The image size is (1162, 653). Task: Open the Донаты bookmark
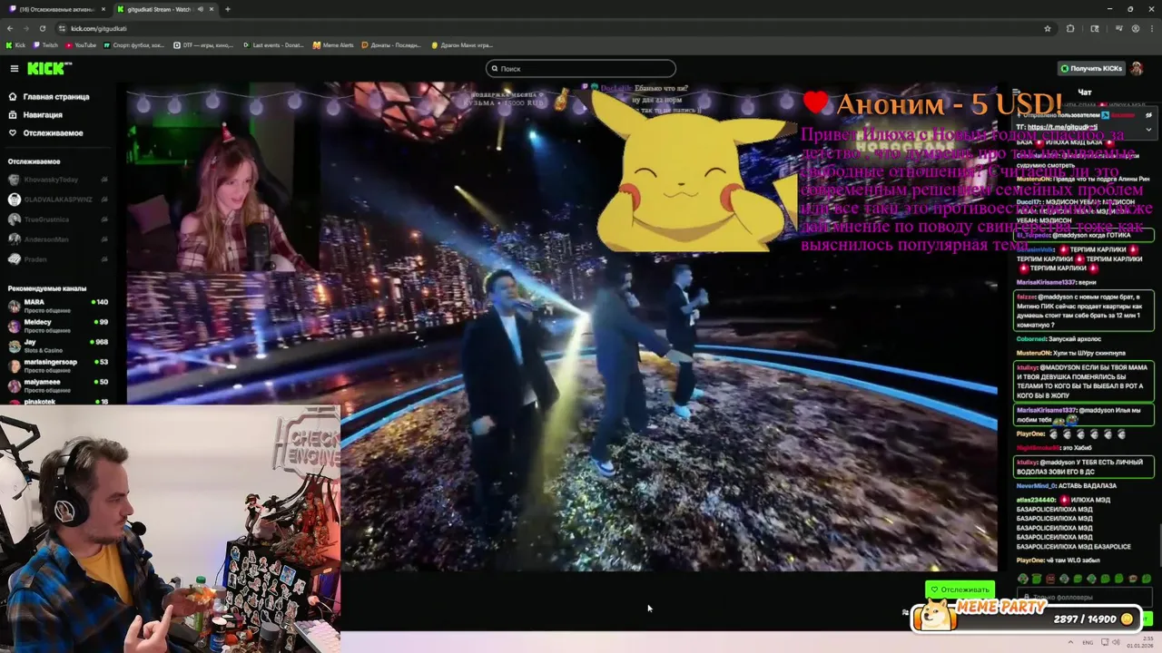point(391,44)
